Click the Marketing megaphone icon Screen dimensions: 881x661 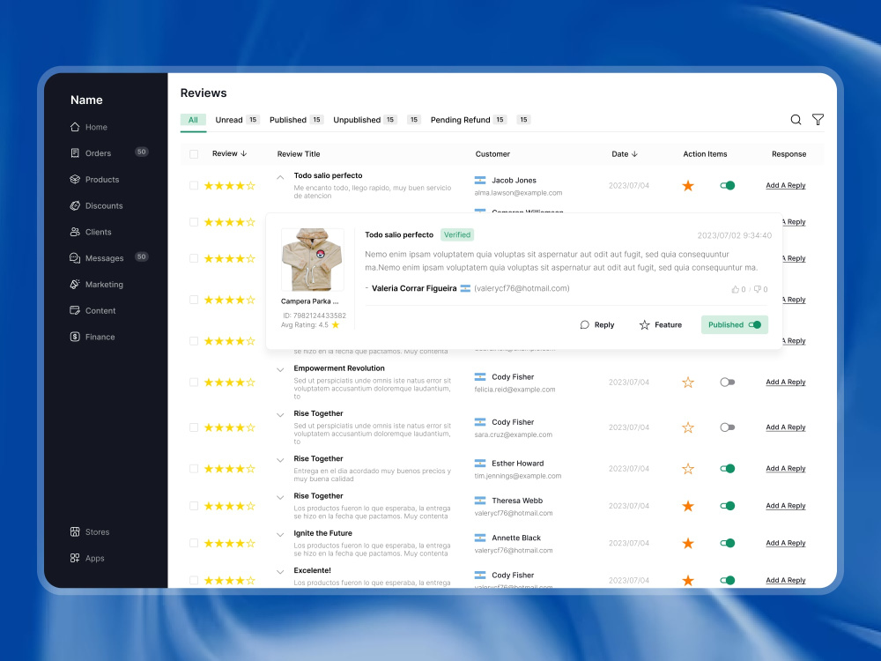(75, 285)
